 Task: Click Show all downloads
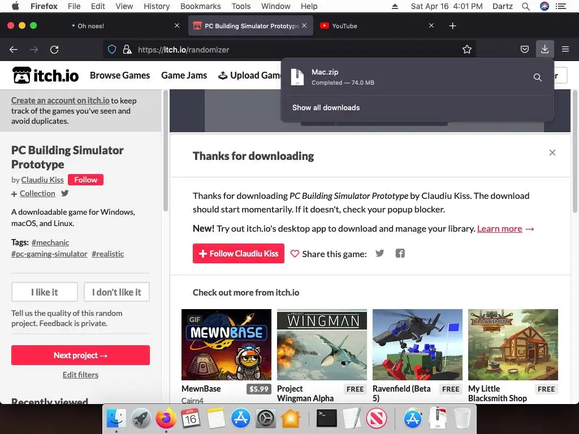[326, 108]
